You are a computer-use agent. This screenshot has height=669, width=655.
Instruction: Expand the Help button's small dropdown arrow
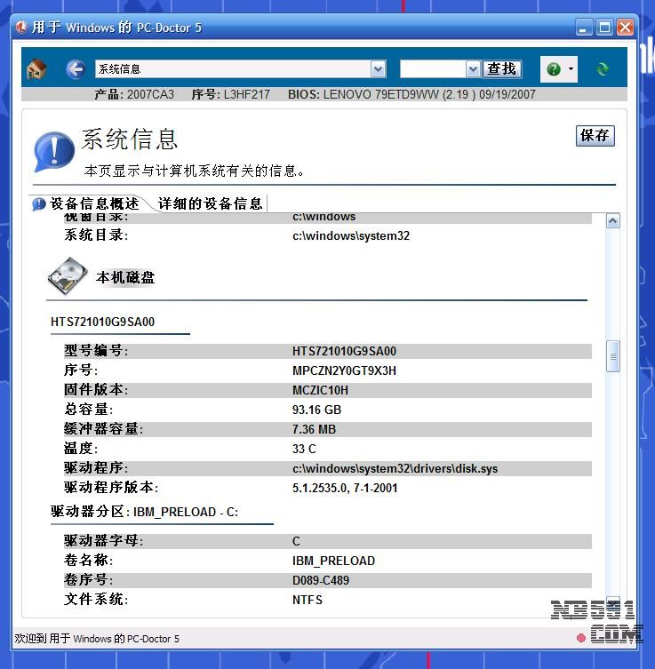[571, 69]
